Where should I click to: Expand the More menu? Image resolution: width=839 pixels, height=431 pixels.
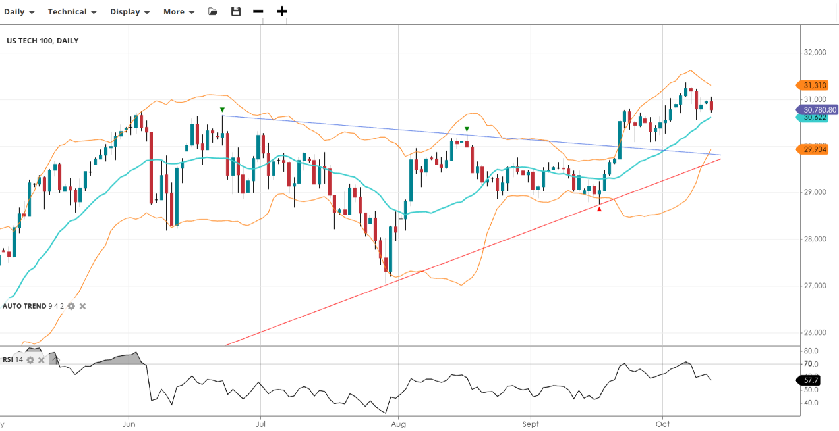point(179,12)
